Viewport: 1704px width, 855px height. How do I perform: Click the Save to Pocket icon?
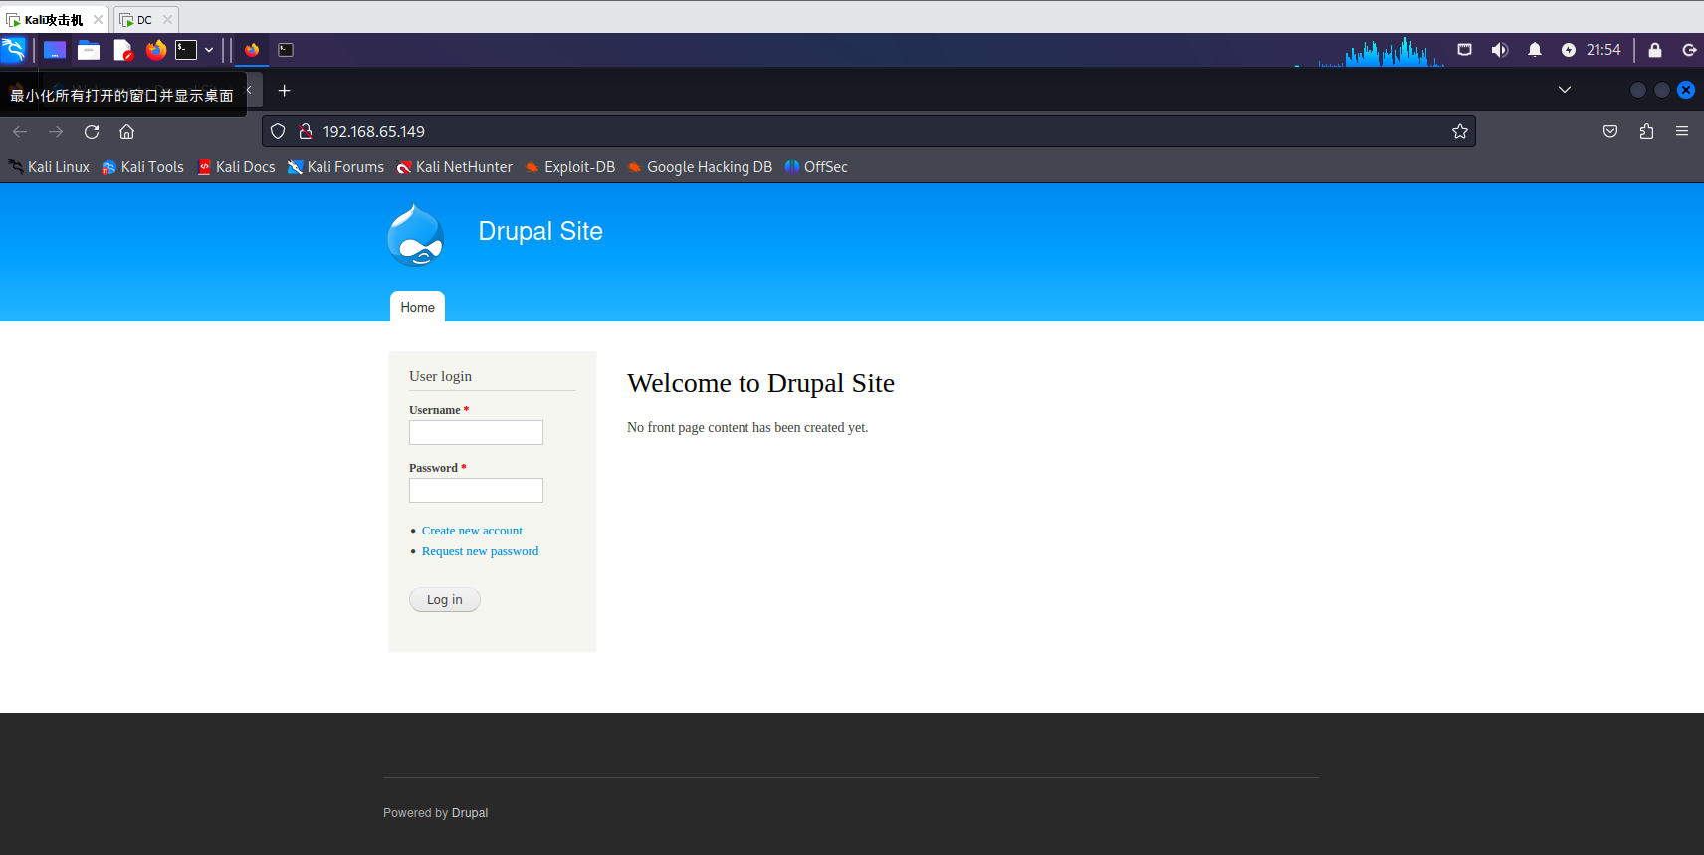coord(1610,132)
